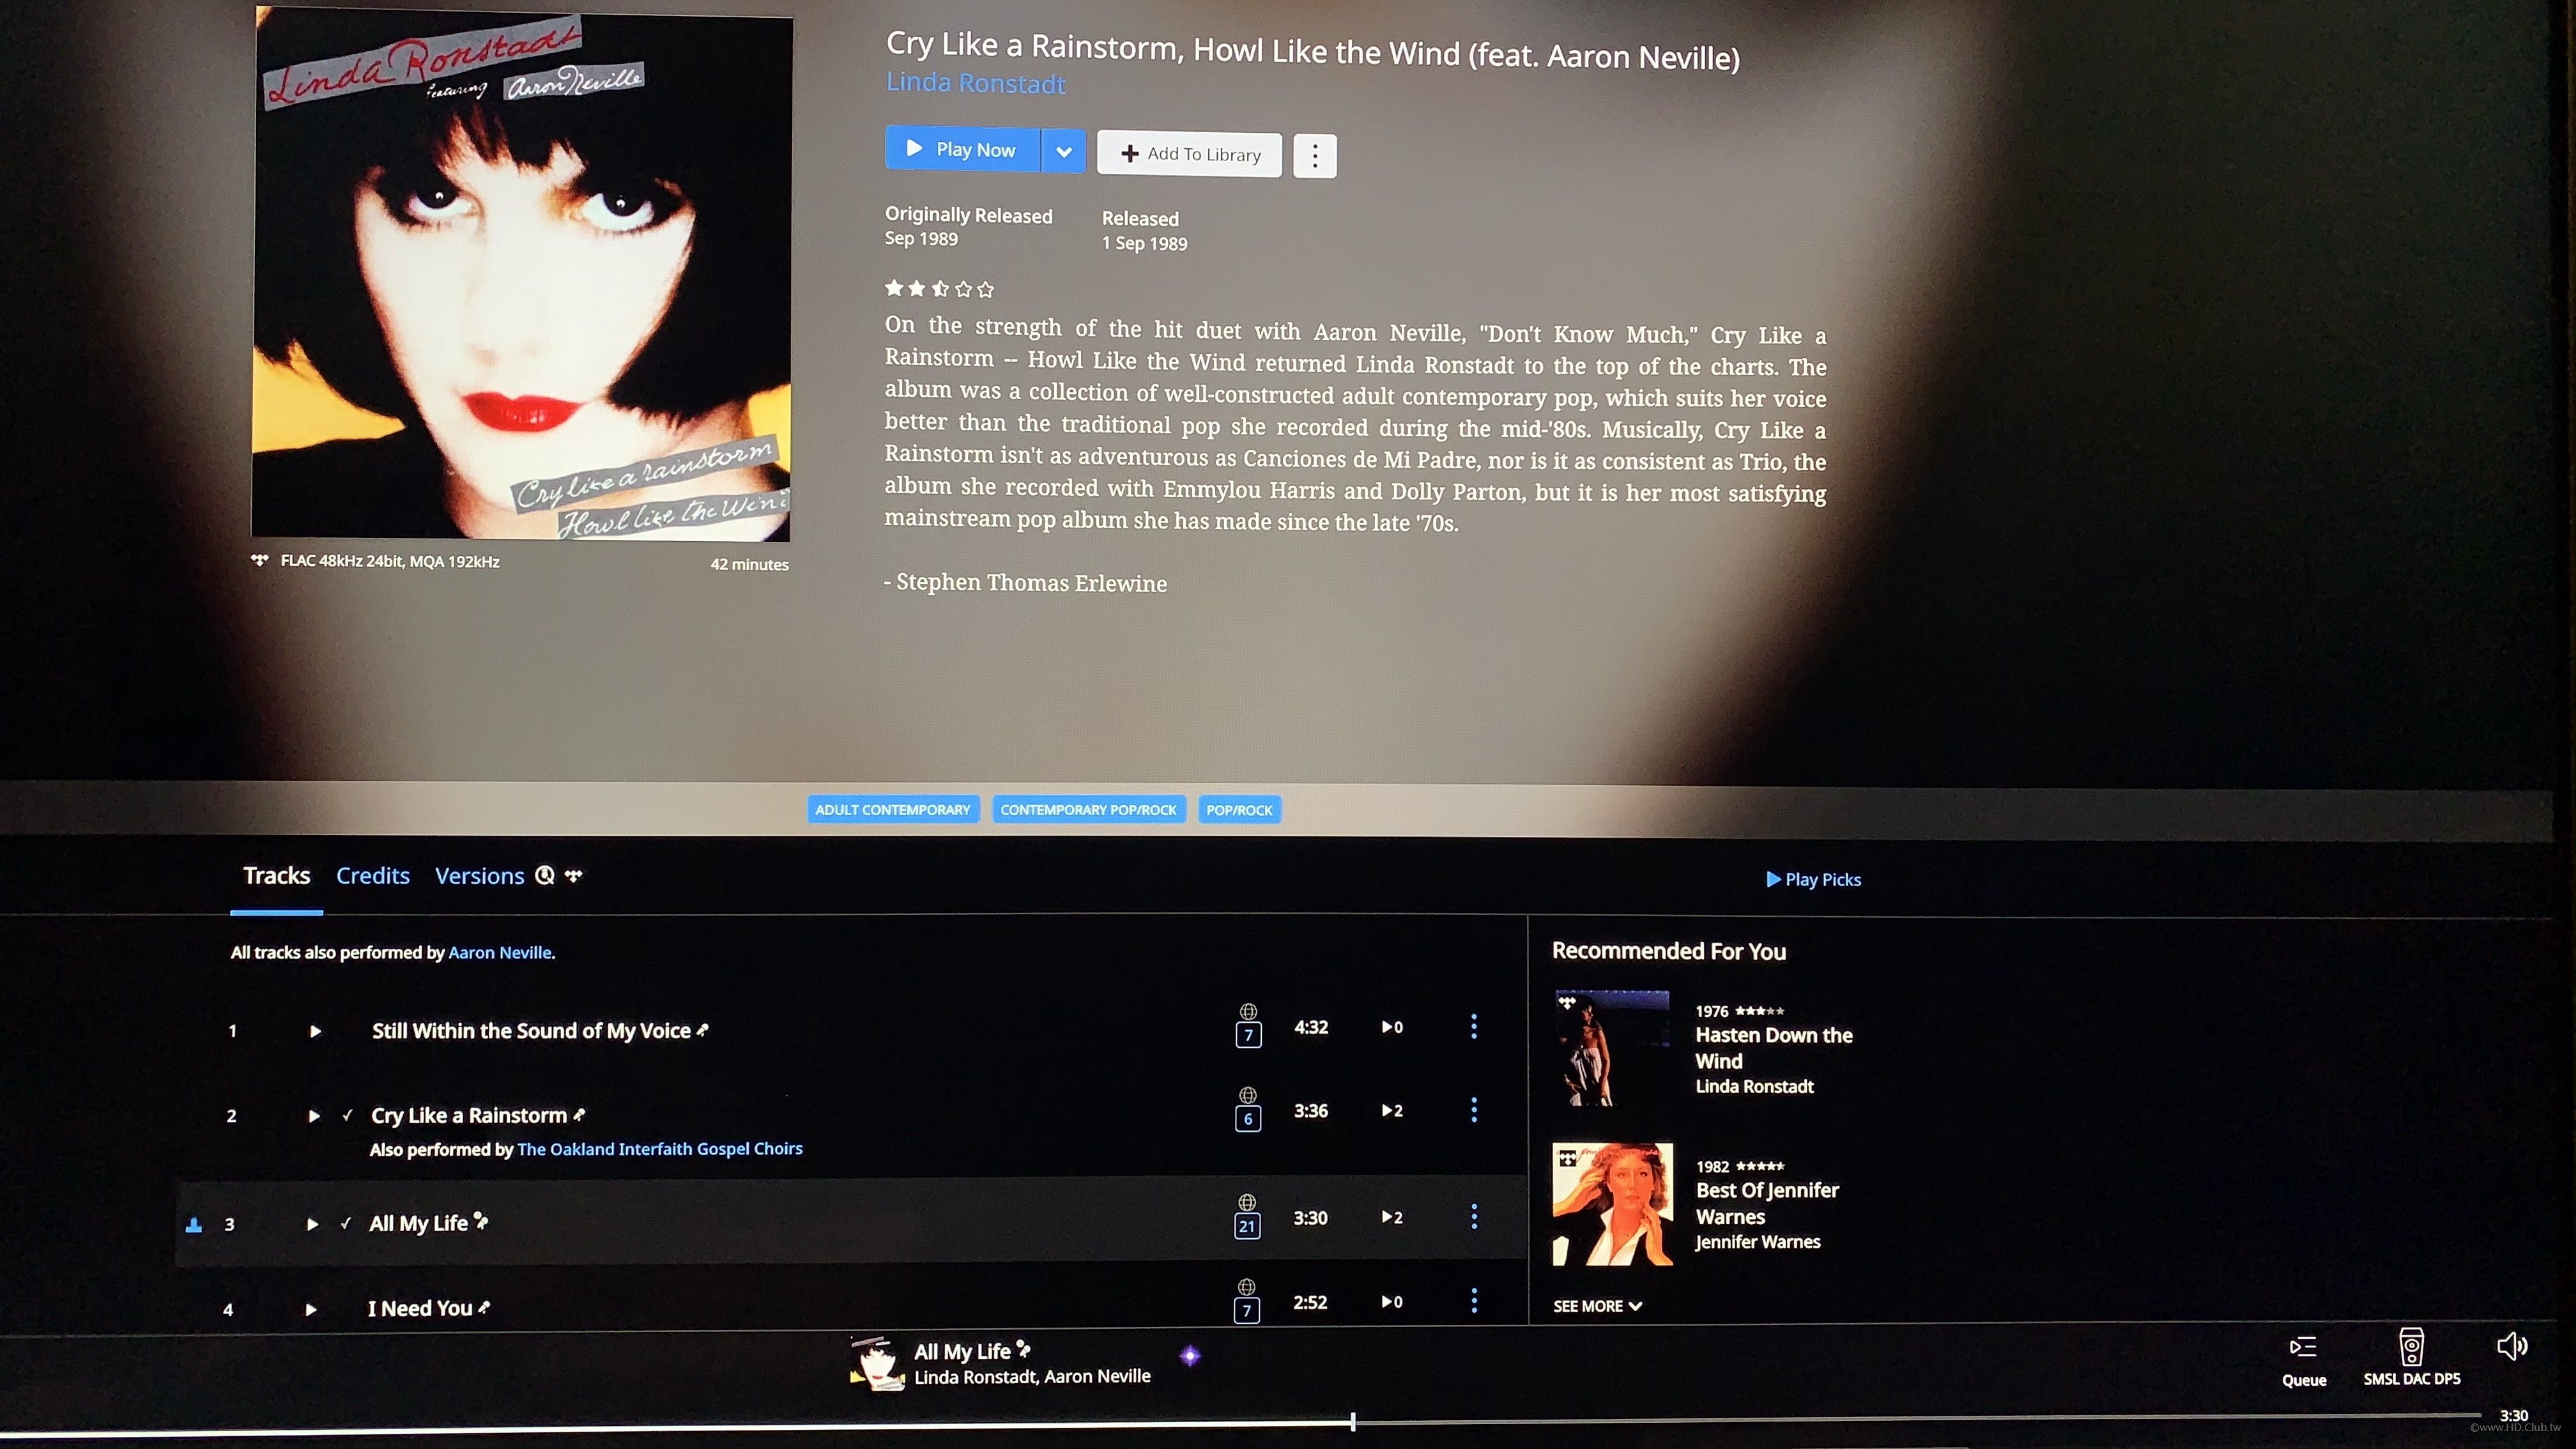Image resolution: width=2576 pixels, height=1449 pixels.
Task: Expand the Play Now dropdown arrow
Action: (1063, 152)
